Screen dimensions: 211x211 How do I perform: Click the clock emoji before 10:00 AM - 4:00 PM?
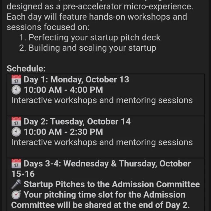pos(16,90)
